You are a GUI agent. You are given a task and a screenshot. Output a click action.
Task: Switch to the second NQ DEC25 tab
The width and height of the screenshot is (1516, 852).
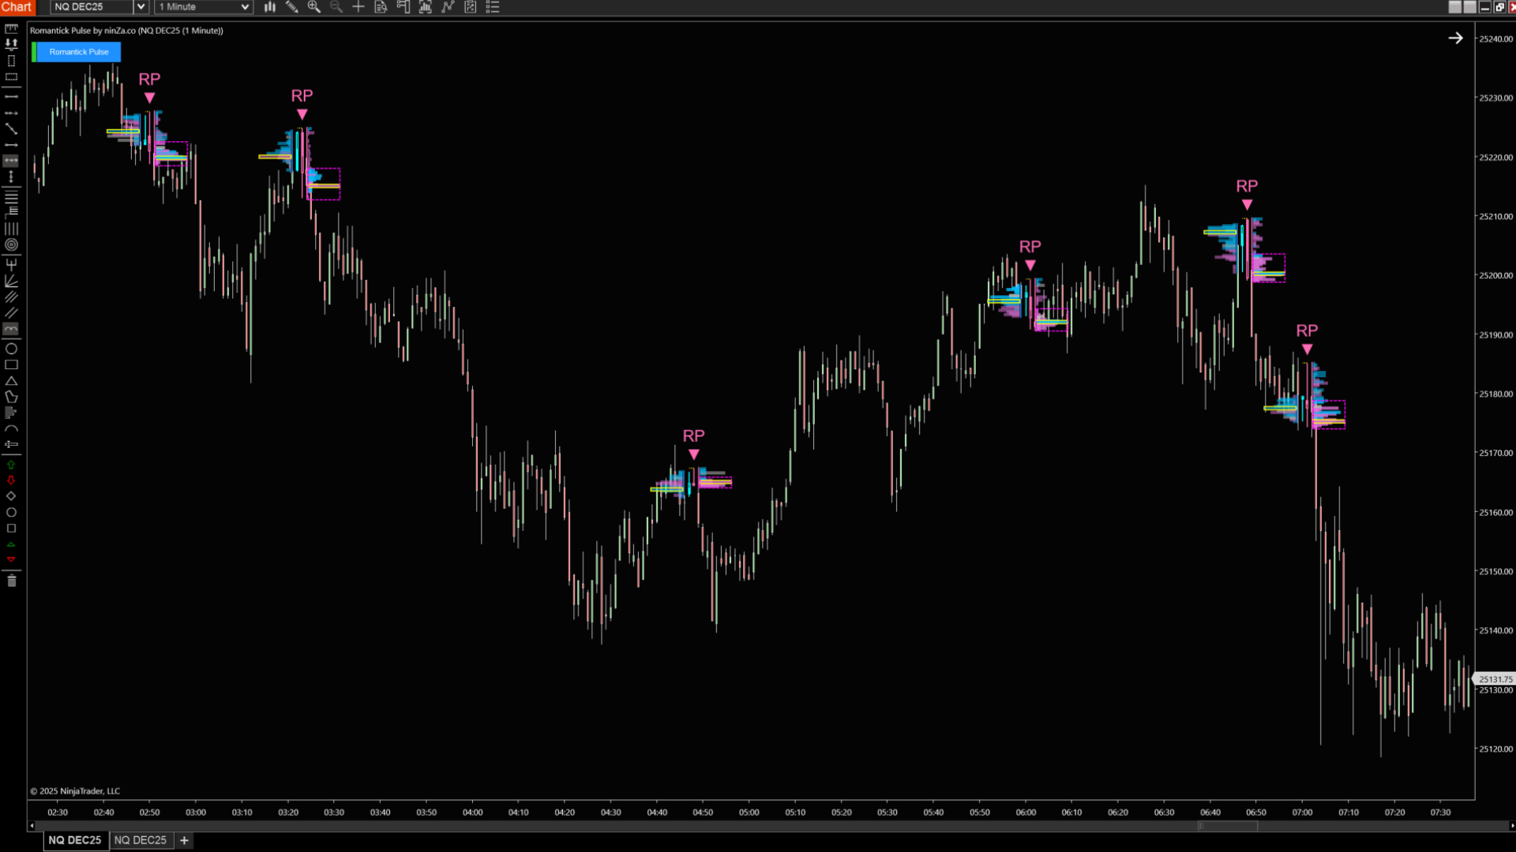[141, 840]
